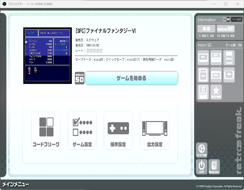Select the 本体 internal storage button
Viewport: 244px width, 190px height.
pos(206,29)
